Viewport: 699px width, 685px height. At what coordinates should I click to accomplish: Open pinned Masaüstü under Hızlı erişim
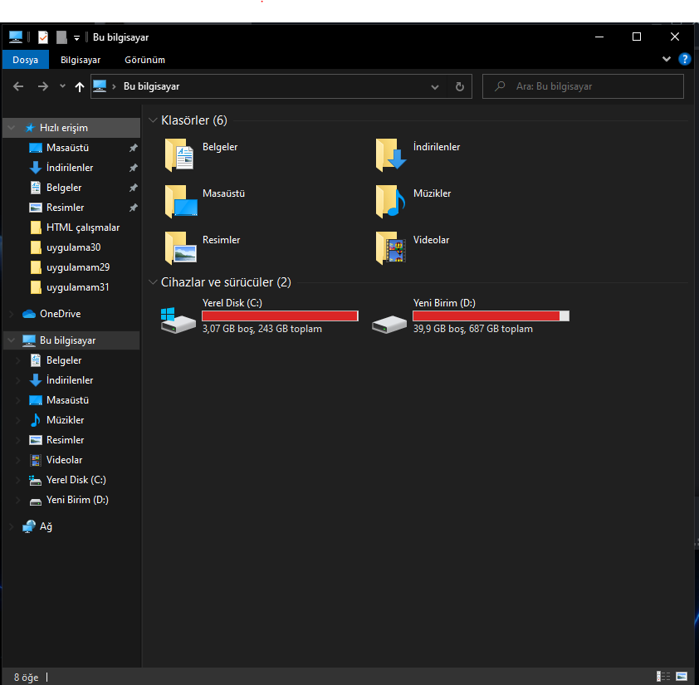point(67,148)
